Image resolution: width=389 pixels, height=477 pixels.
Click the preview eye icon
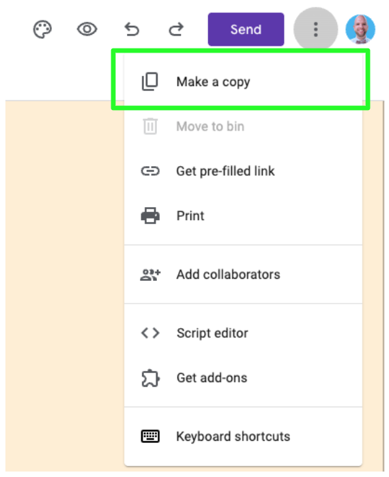click(87, 29)
